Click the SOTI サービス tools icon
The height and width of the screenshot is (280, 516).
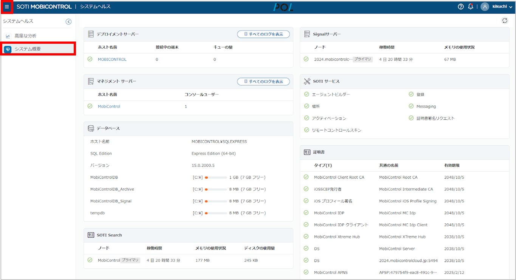tap(307, 82)
